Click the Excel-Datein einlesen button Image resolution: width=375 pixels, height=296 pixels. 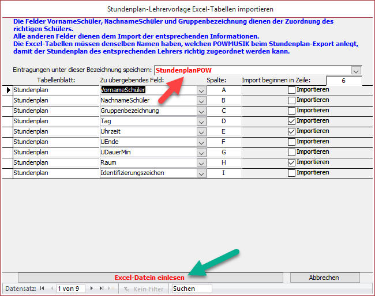pyautogui.click(x=150, y=278)
